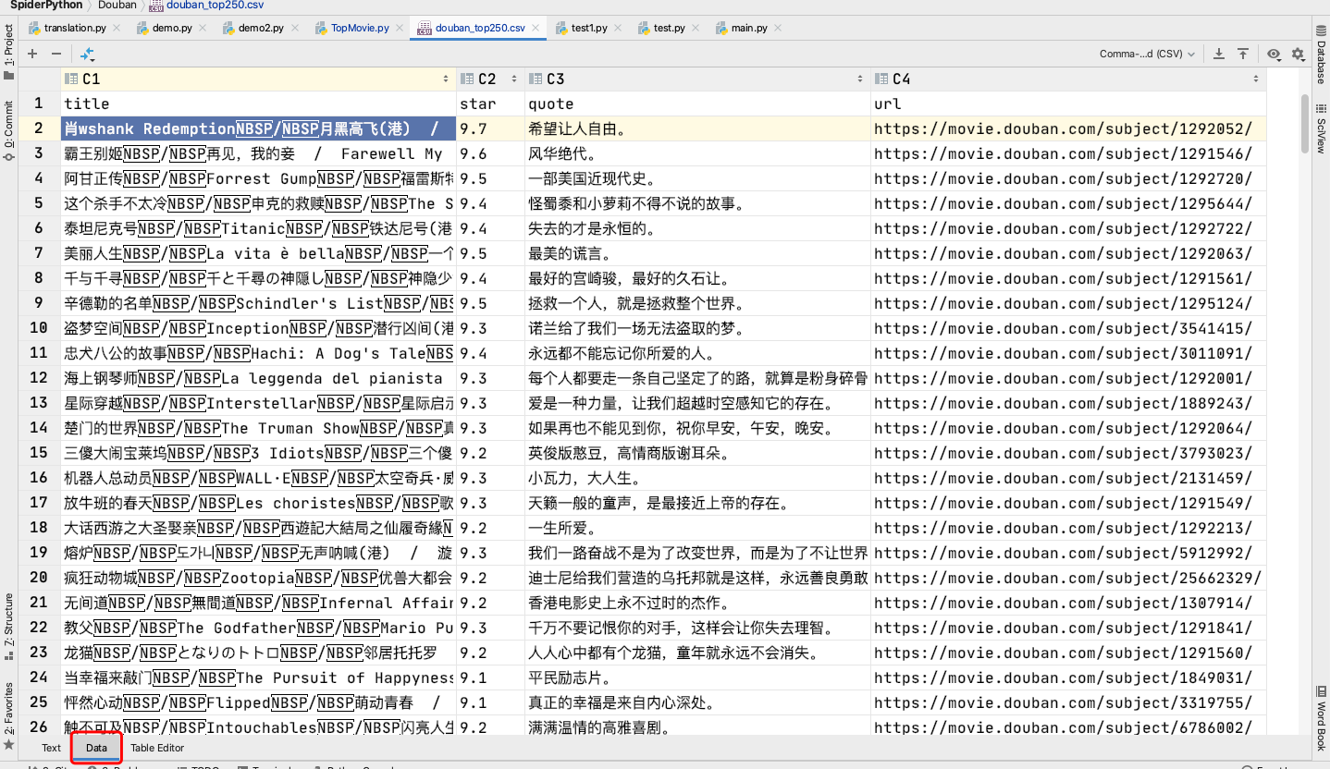Screen dimensions: 1330x769
Task: Click the import data upload icon
Action: tap(1243, 55)
